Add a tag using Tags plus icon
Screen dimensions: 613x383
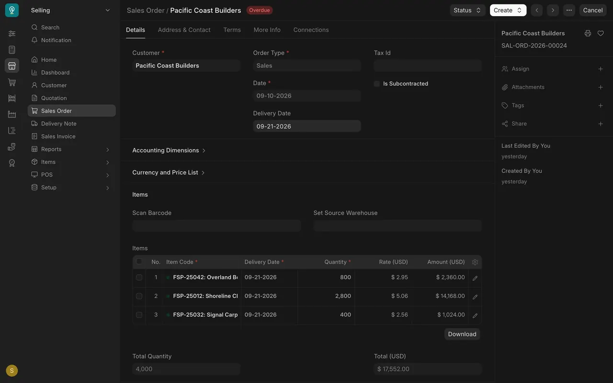(601, 105)
